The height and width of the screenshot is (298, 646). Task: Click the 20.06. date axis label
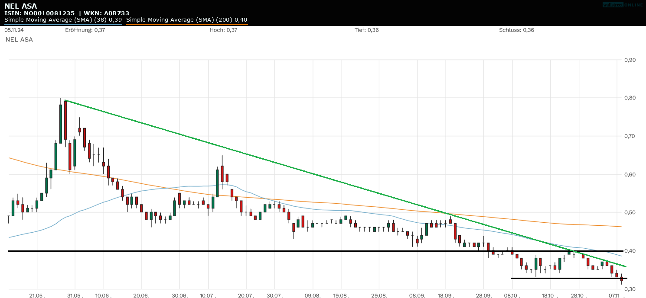coord(141,295)
